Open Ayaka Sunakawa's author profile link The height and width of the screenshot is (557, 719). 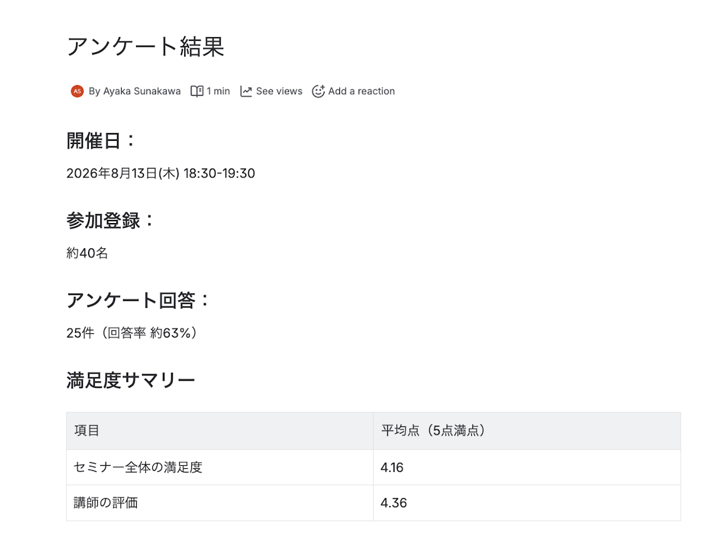coord(142,91)
